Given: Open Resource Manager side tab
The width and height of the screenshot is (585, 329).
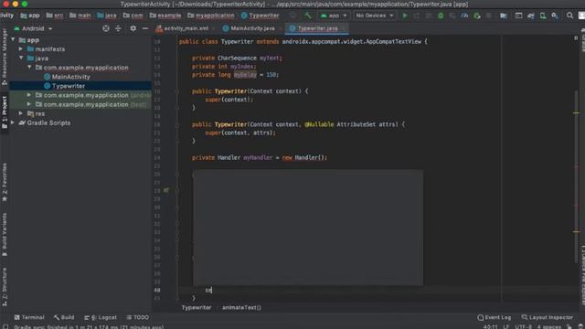Looking at the screenshot, I should click(5, 56).
